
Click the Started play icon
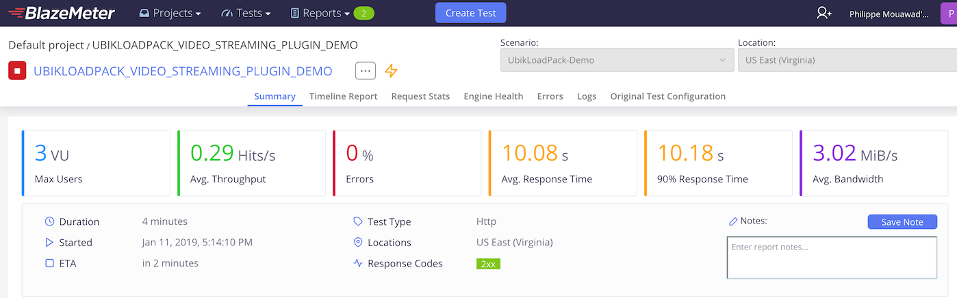click(x=49, y=242)
